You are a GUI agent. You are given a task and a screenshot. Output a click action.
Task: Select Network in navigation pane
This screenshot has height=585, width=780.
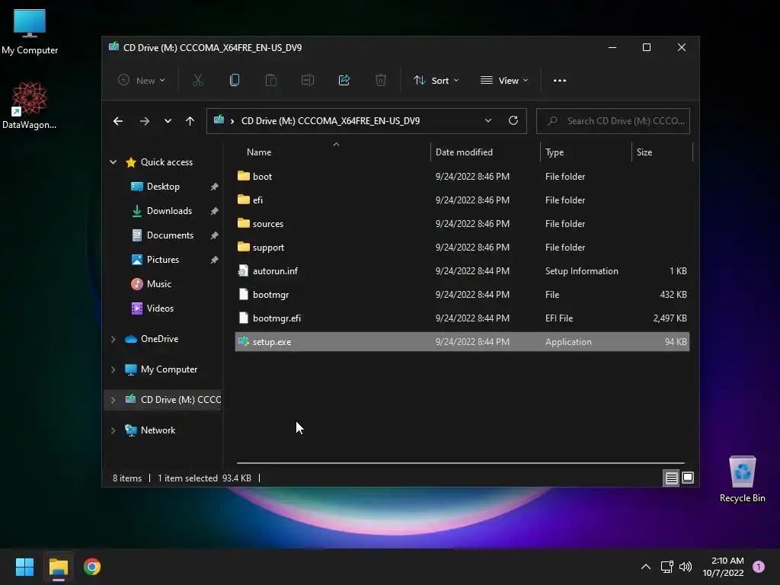(158, 430)
